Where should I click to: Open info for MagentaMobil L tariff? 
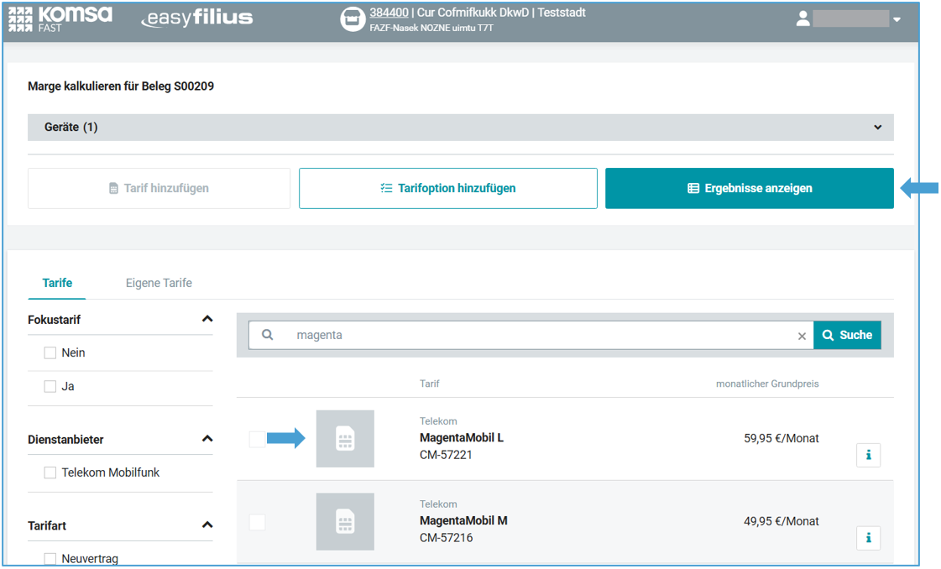click(x=868, y=455)
